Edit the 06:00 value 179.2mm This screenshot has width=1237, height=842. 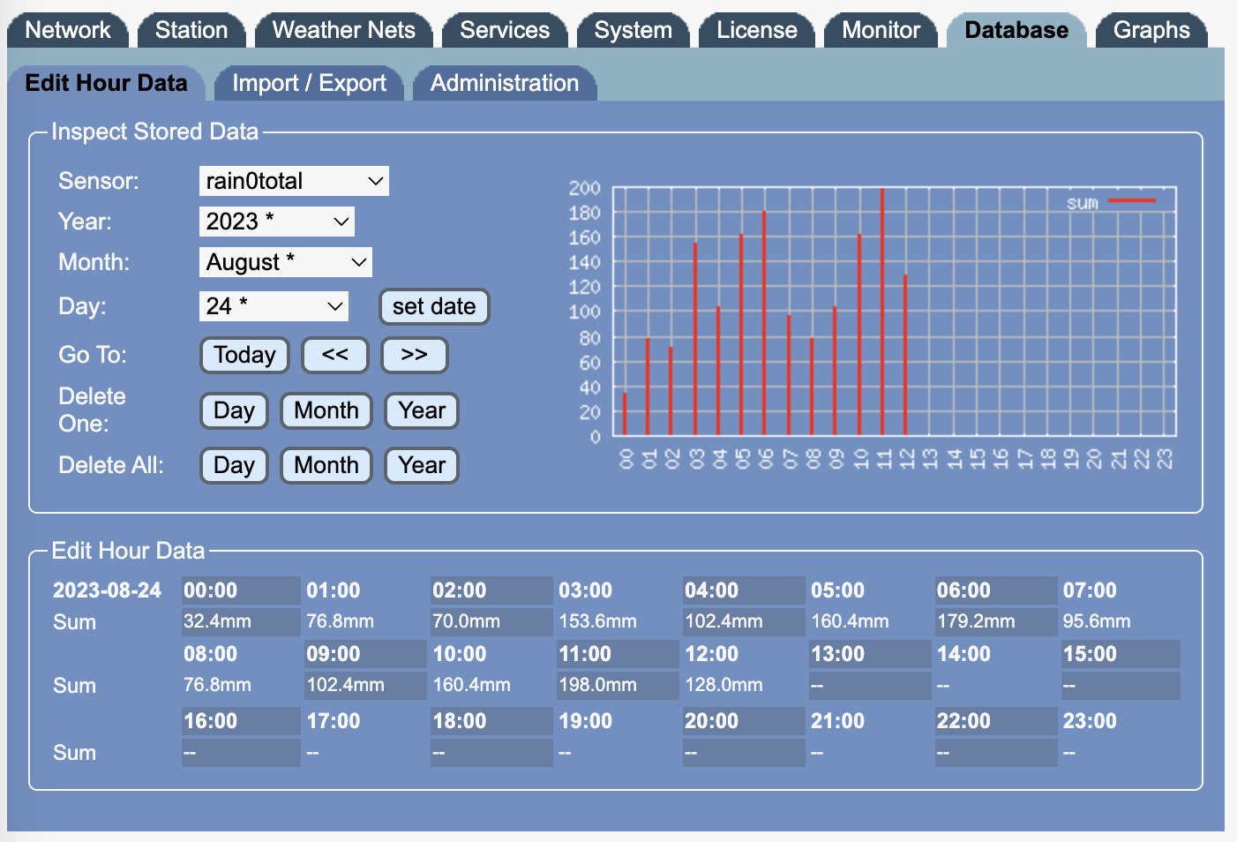(x=996, y=621)
